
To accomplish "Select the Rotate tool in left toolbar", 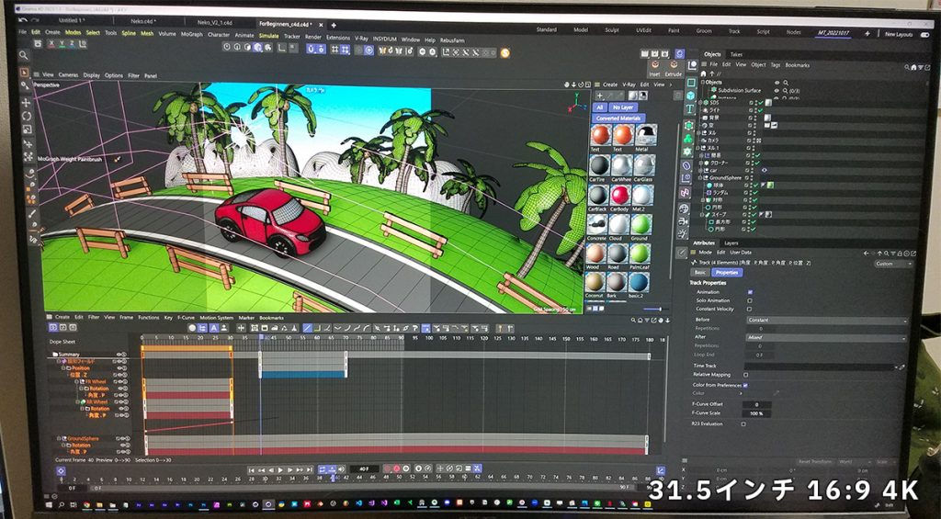I will click(x=25, y=117).
